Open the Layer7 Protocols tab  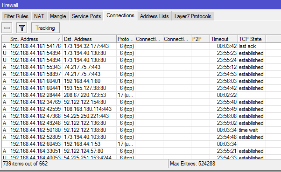coord(193,16)
